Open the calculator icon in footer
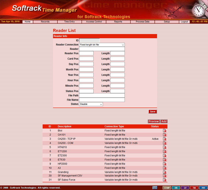 point(155,188)
